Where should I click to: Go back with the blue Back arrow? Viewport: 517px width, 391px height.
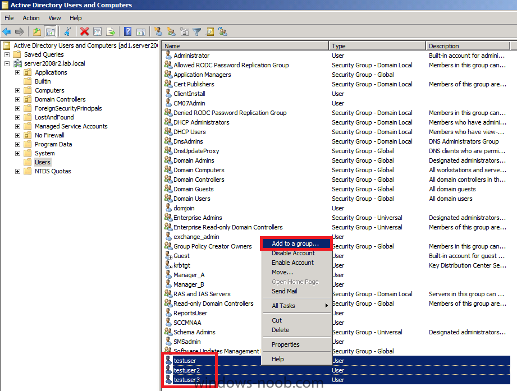[7, 31]
